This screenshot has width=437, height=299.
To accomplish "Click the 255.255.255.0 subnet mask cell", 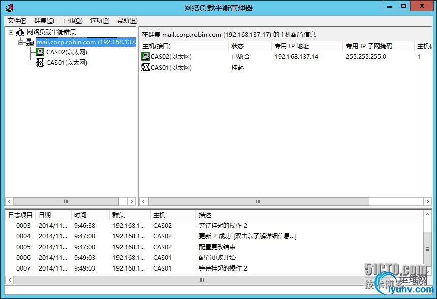I will pos(366,56).
